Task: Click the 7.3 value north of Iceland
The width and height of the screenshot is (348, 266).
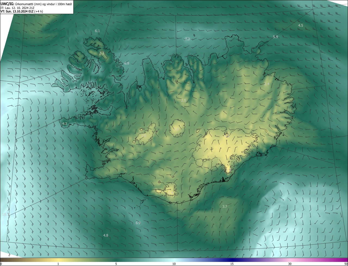Action: 187,39
